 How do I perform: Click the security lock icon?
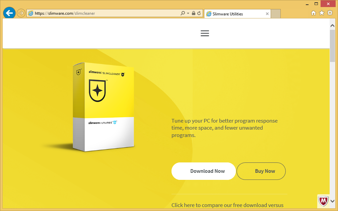pos(194,13)
